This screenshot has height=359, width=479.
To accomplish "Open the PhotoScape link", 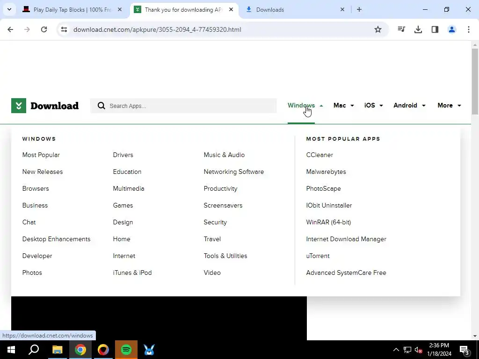I will point(323,188).
